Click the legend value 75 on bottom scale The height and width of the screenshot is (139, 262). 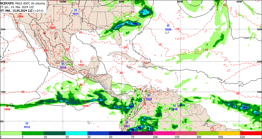tap(132, 137)
